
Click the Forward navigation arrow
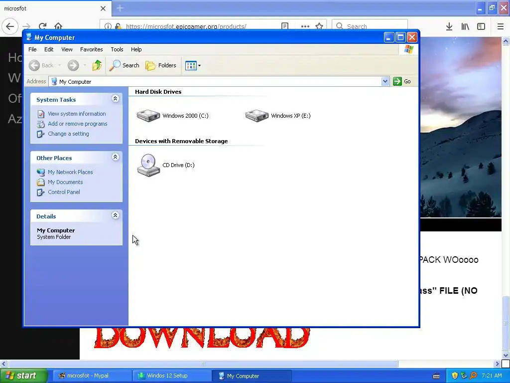(x=73, y=65)
